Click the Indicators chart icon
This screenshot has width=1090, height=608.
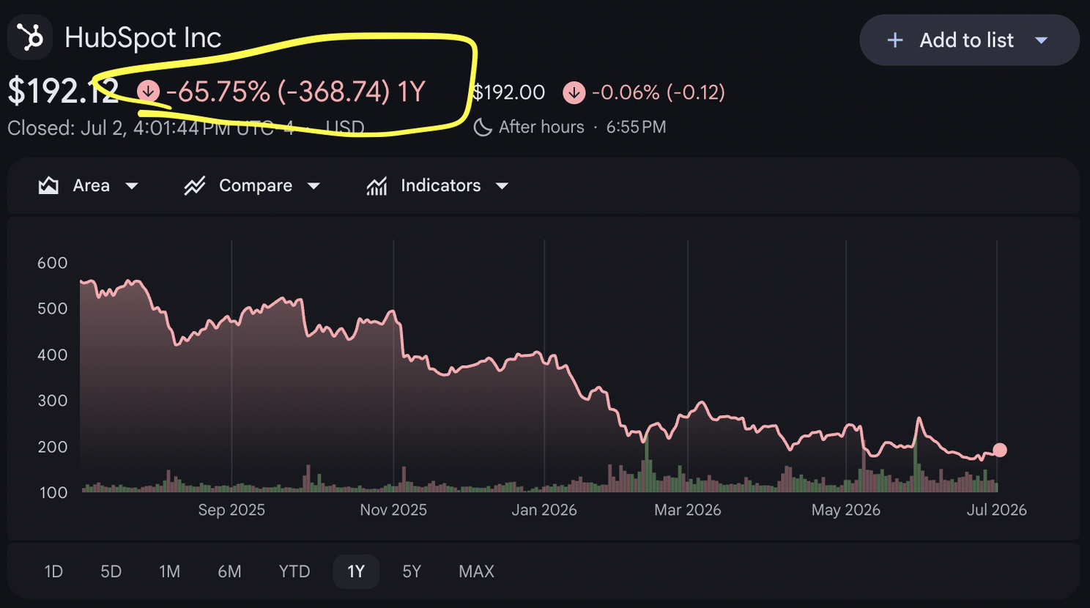pyautogui.click(x=377, y=186)
